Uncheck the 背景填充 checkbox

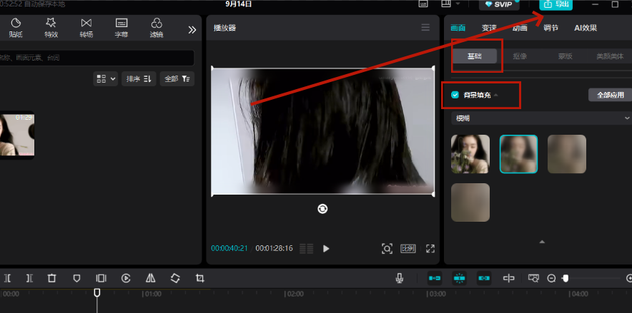(x=455, y=95)
